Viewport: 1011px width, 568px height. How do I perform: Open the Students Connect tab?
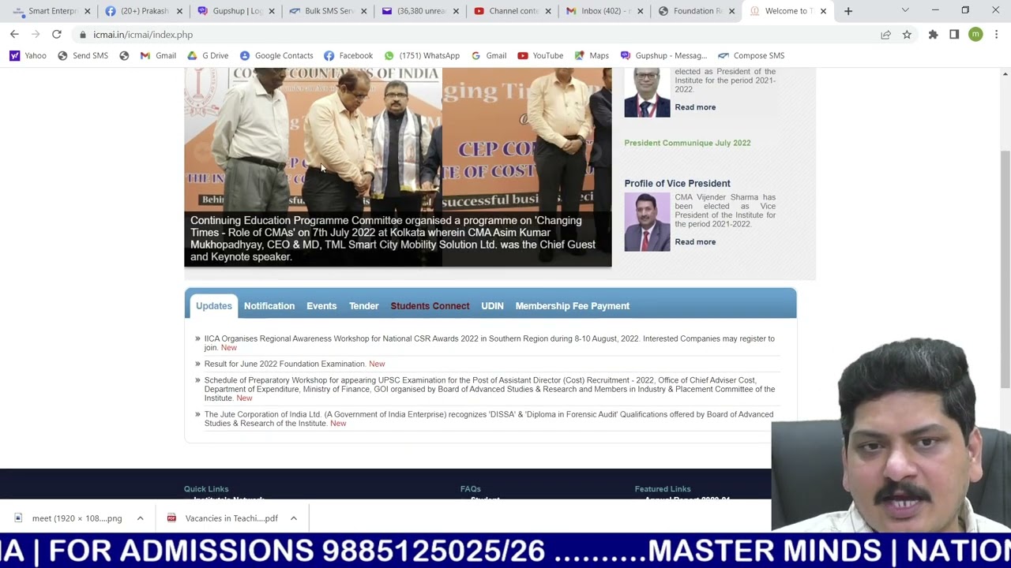[430, 306]
